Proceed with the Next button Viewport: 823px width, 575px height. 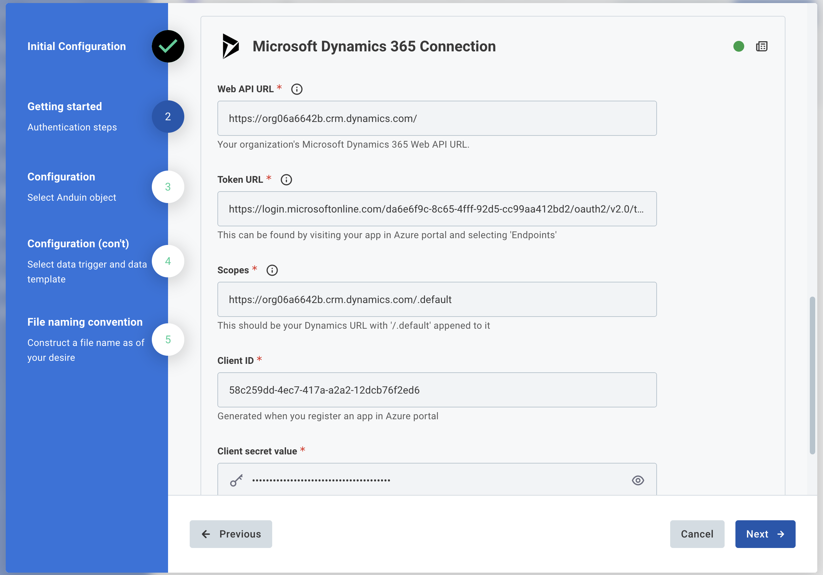(765, 534)
